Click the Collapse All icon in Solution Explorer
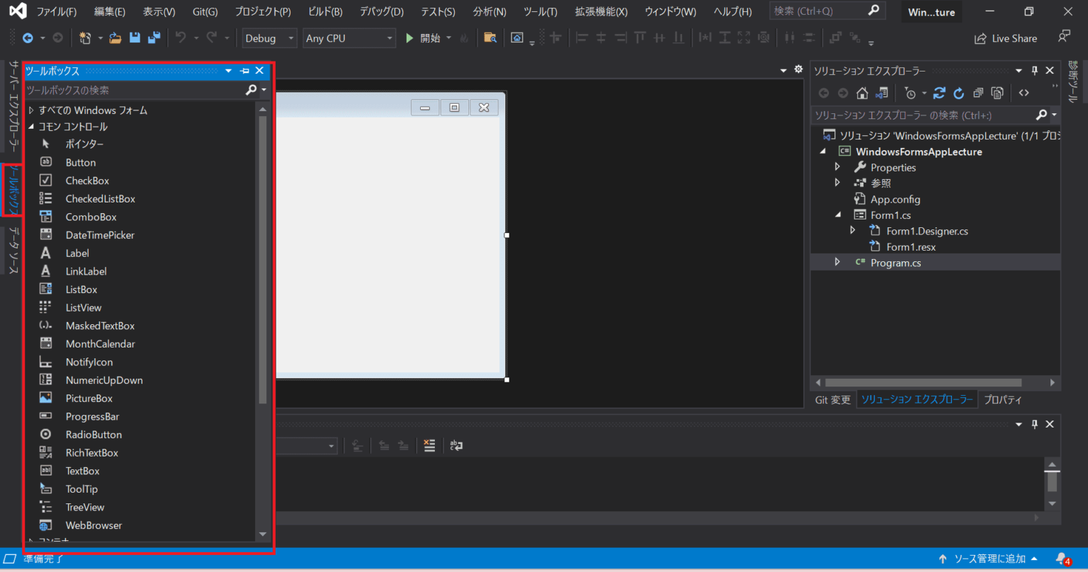 tap(978, 93)
